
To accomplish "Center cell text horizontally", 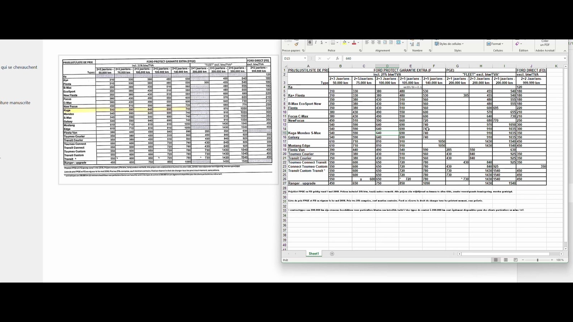I will click(373, 42).
